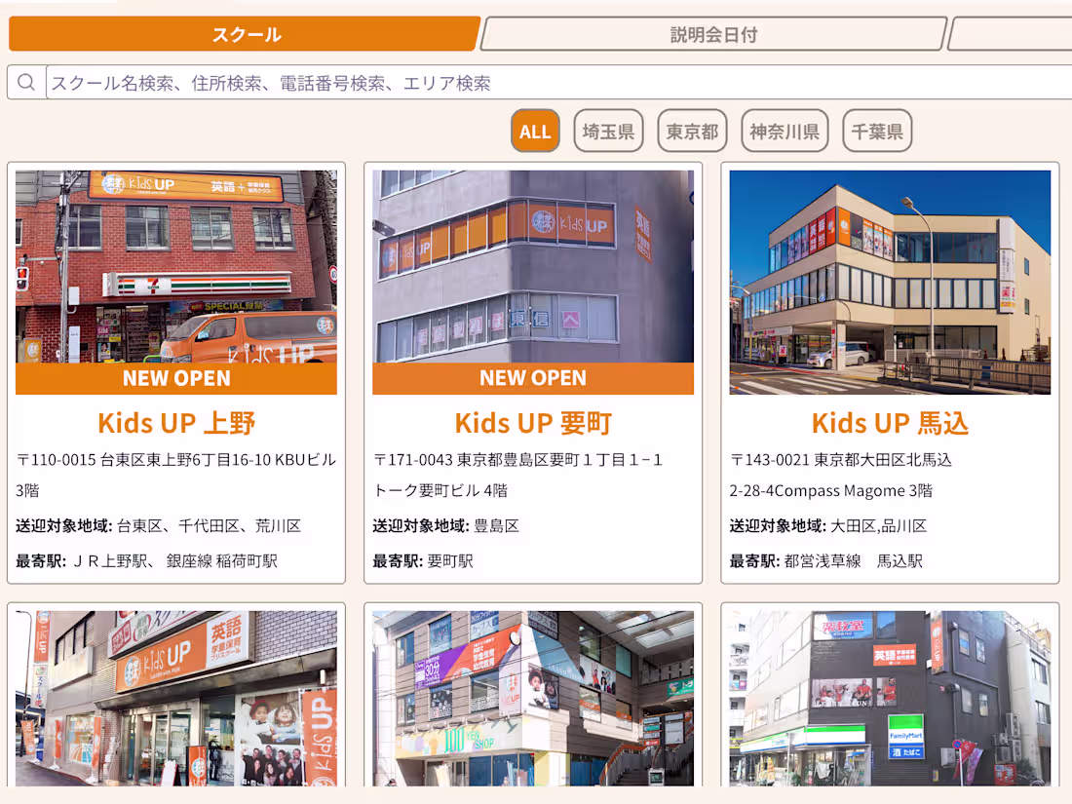The image size is (1072, 804).
Task: Open the cut-off tab right of 説明会日付
Action: (1010, 34)
